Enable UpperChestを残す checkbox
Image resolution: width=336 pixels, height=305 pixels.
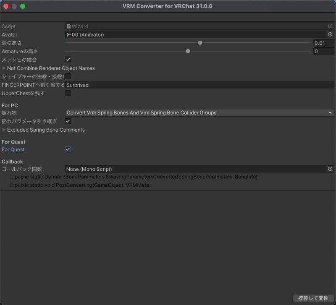68,93
